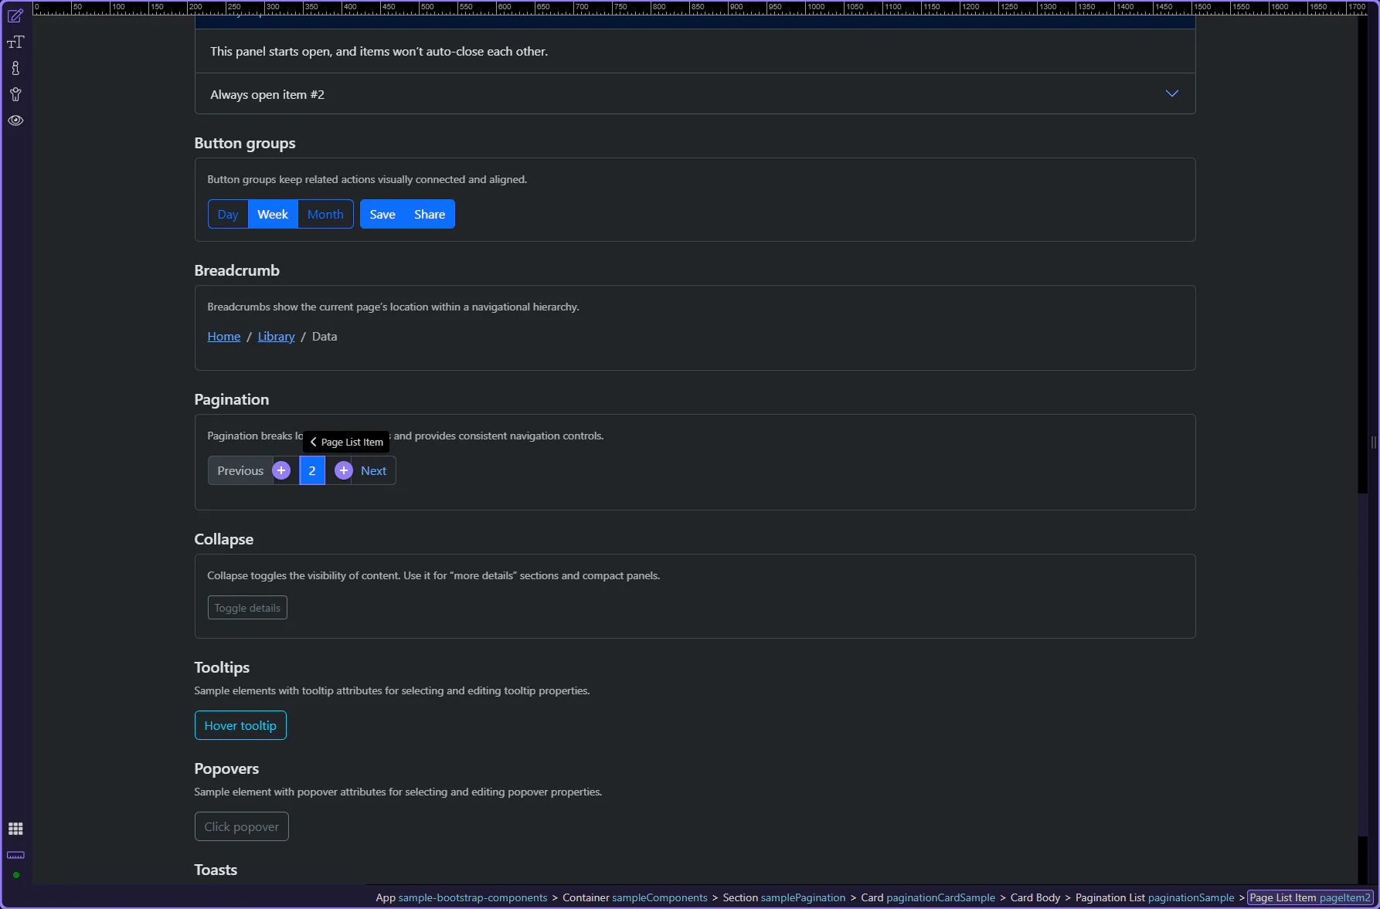Click the active page 2 pagination item
Viewport: 1380px width, 909px height.
[312, 470]
